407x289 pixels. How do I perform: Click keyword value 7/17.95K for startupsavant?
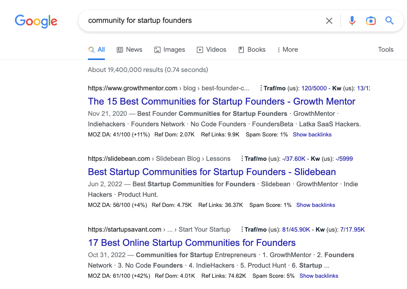[352, 229]
